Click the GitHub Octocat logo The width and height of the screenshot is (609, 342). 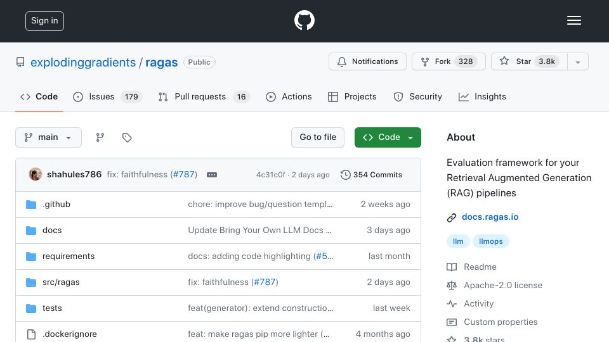click(304, 20)
